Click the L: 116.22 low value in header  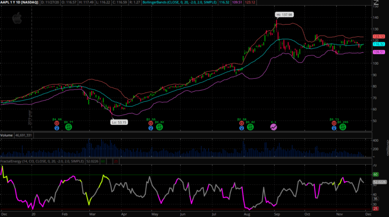click(x=103, y=2)
